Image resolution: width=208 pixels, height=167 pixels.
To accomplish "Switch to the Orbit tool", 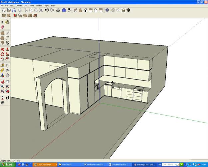I will pos(3,81).
